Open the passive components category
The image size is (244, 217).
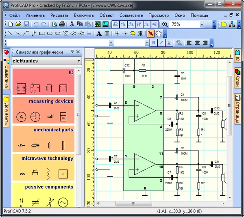(49, 187)
